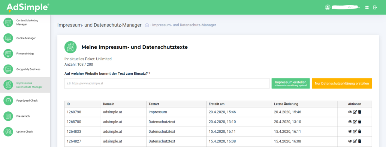Go to Content Marketing Manager menu label
The width and height of the screenshot is (386, 147).
[x=27, y=22]
